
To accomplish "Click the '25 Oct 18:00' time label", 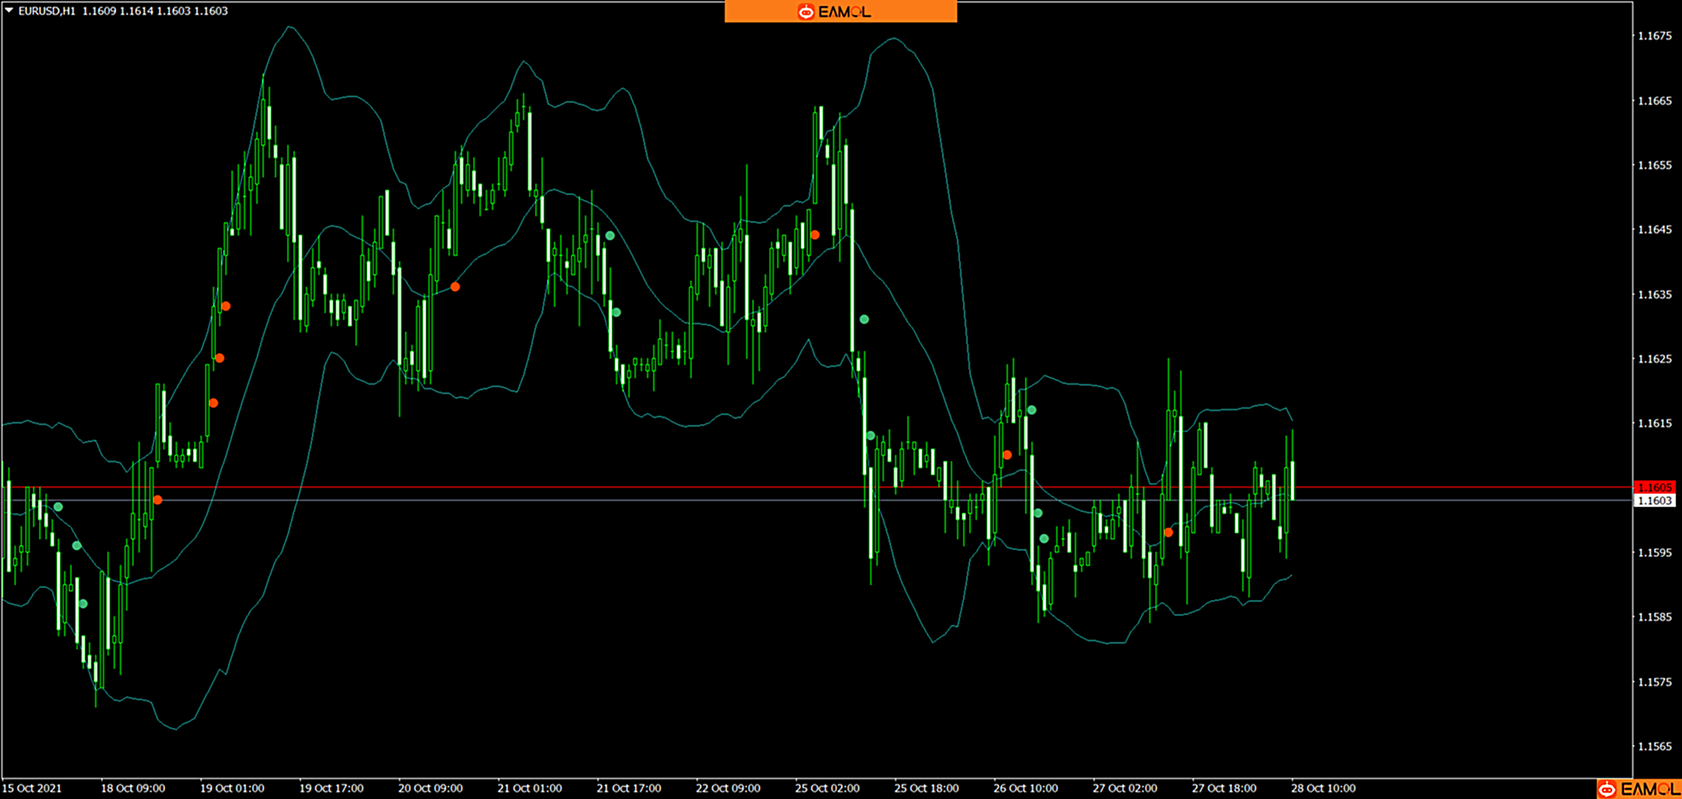I will coord(926,788).
